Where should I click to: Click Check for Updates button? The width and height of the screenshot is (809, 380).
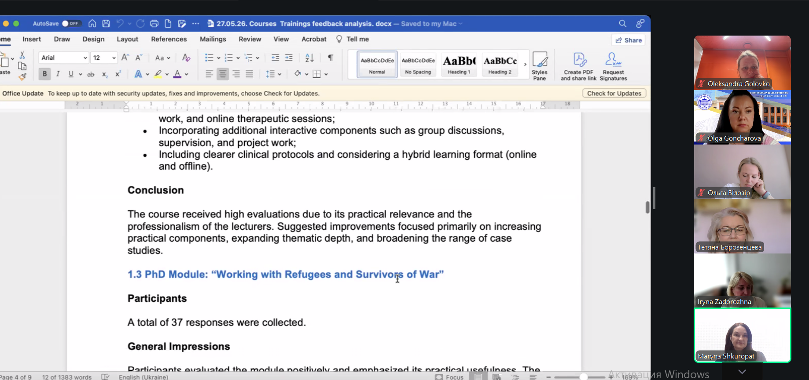point(614,93)
